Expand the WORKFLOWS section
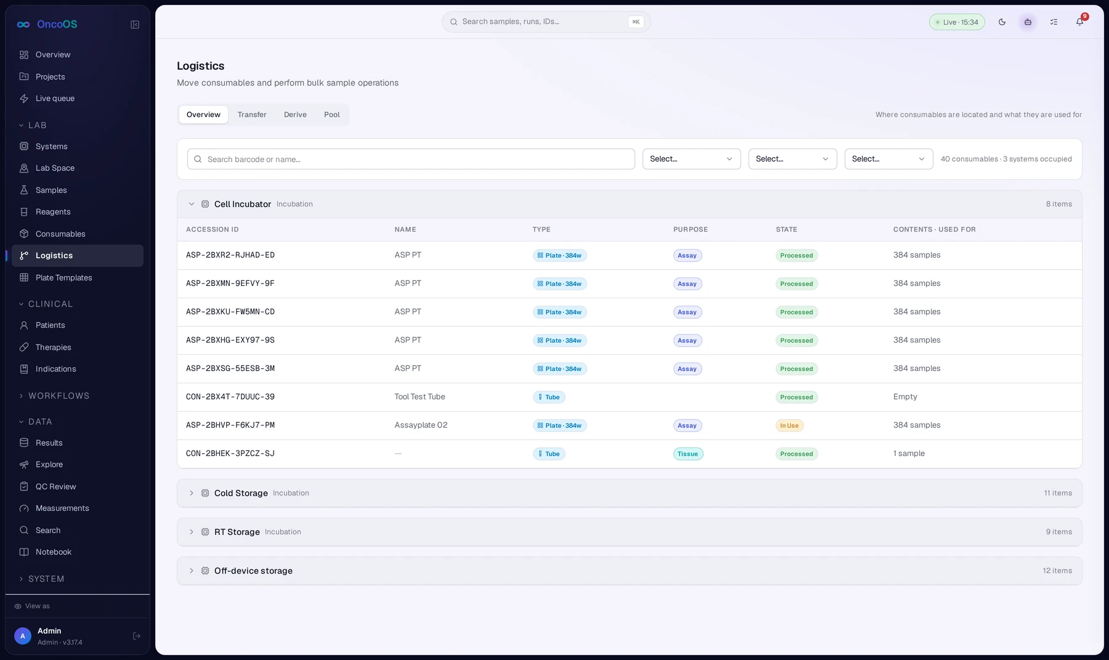Viewport: 1109px width, 660px height. coord(54,396)
